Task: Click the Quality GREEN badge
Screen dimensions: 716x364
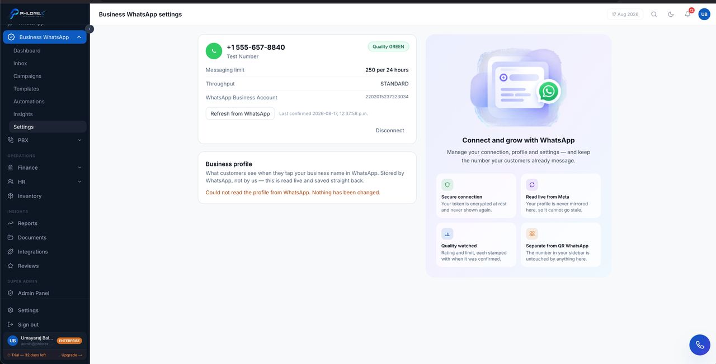Action: tap(388, 47)
